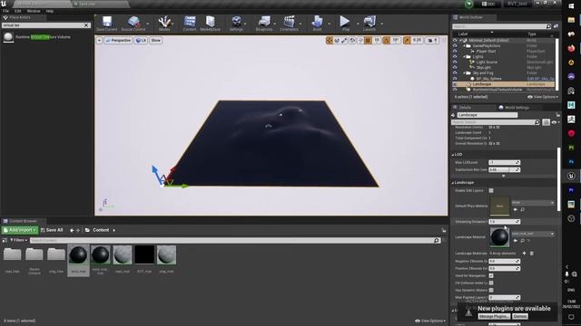Toggle Use Dynamic Material checkbox
This screenshot has height=326, width=581.
coord(491,290)
